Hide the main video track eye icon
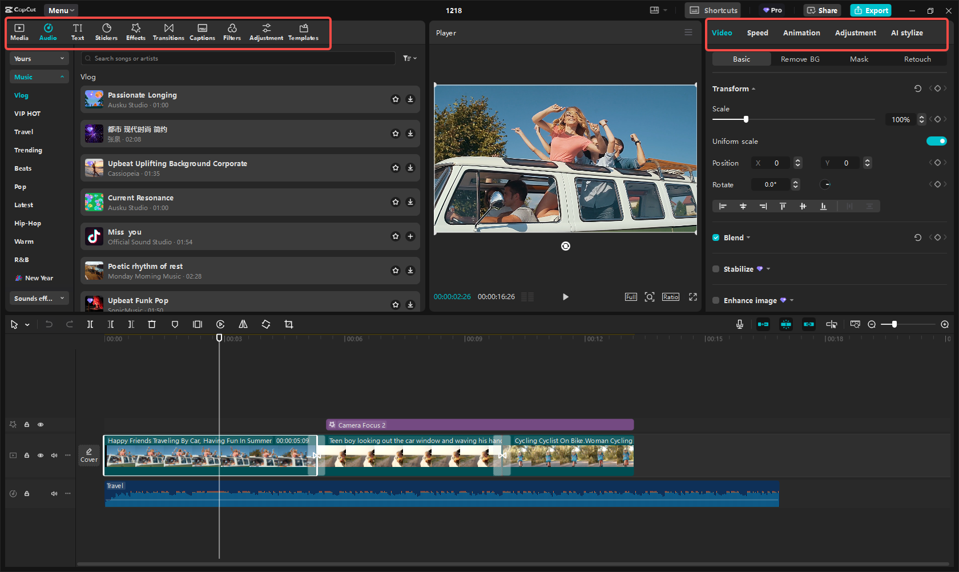959x572 pixels. click(41, 456)
